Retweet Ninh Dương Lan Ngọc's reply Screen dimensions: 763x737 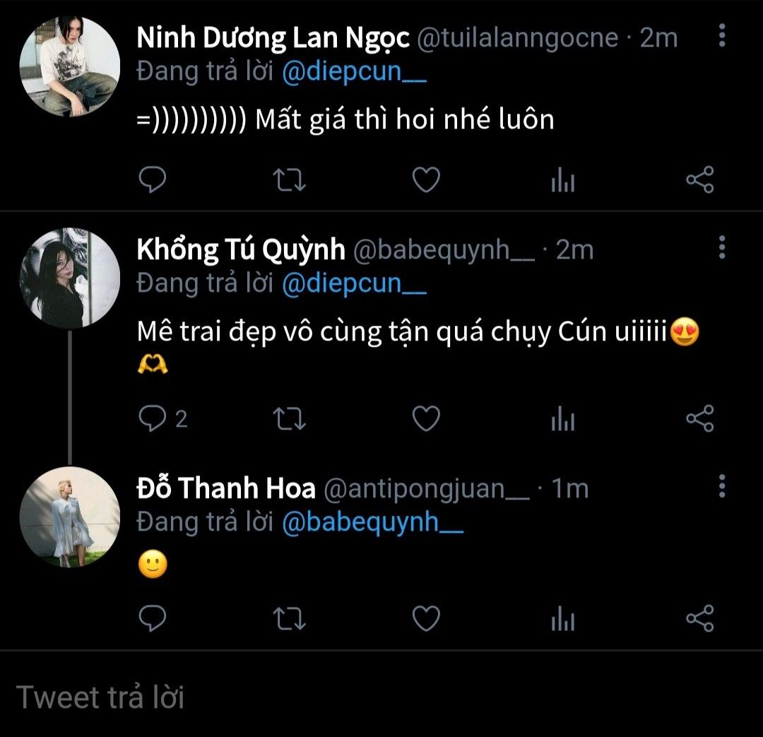[289, 180]
